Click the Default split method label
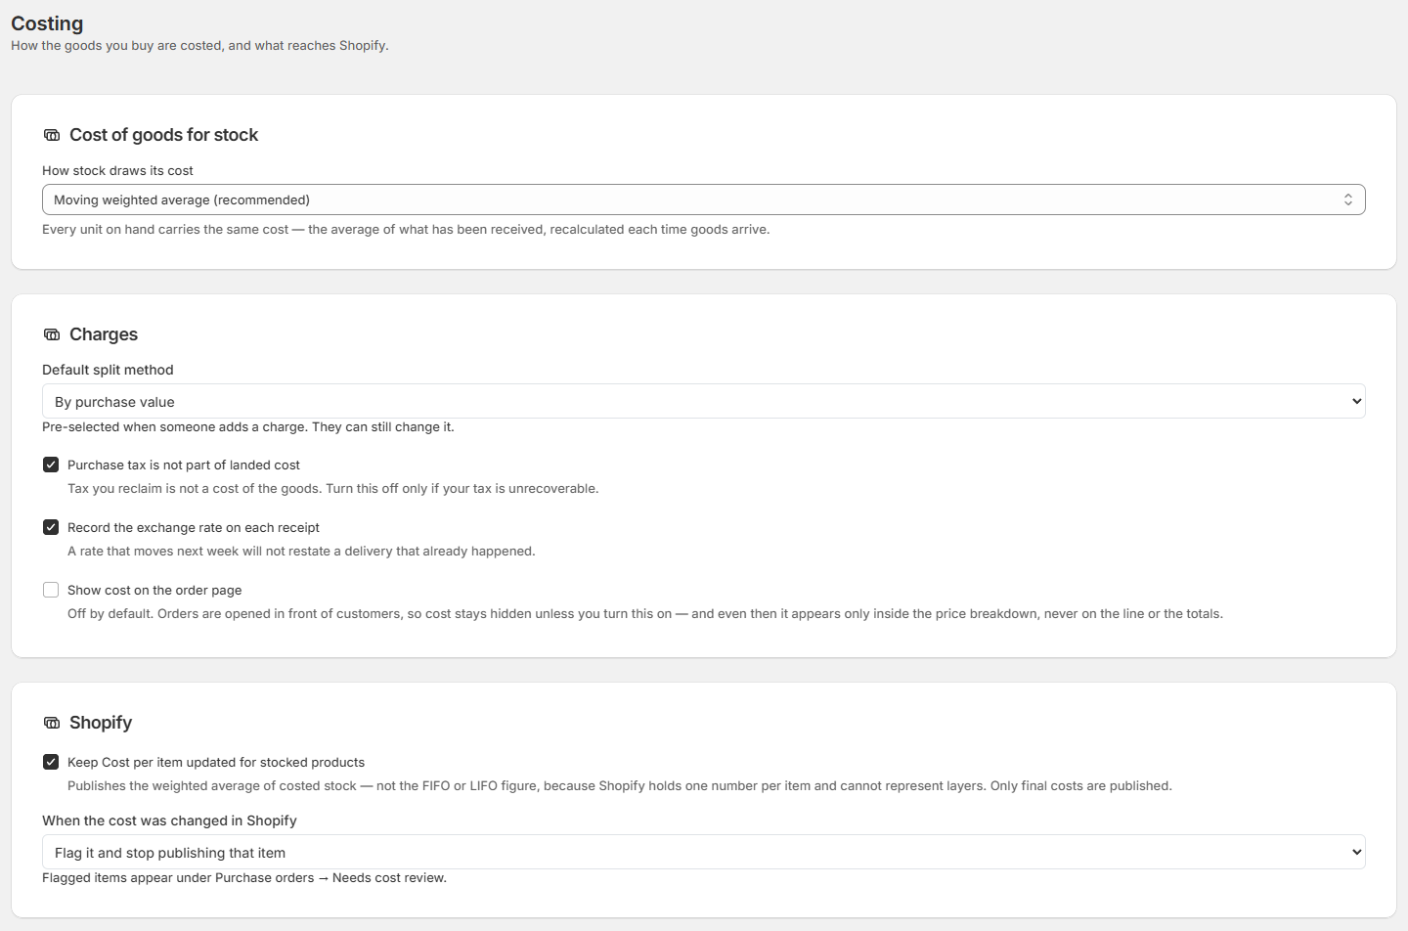1408x931 pixels. (x=108, y=370)
